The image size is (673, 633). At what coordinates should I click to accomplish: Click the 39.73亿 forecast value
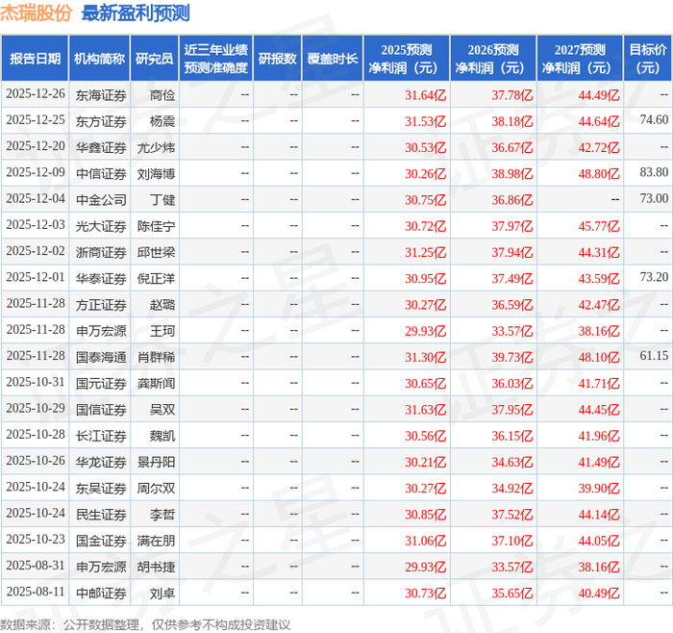[x=512, y=357]
